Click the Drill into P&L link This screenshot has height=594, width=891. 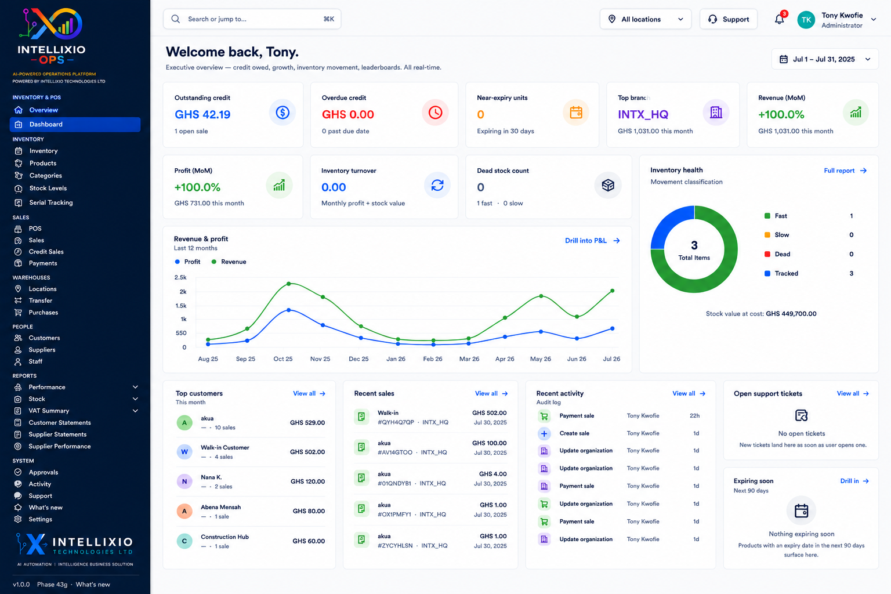tap(592, 240)
